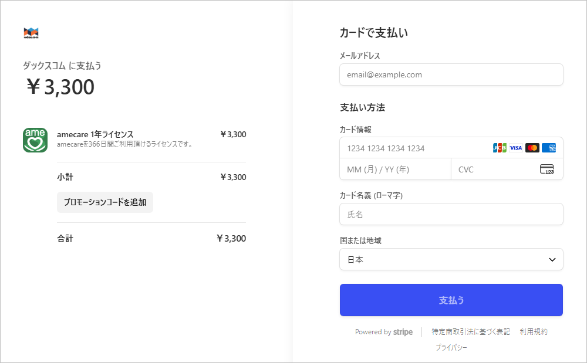Click the chevron arrow on 日本 selector
The height and width of the screenshot is (363, 587).
click(552, 259)
